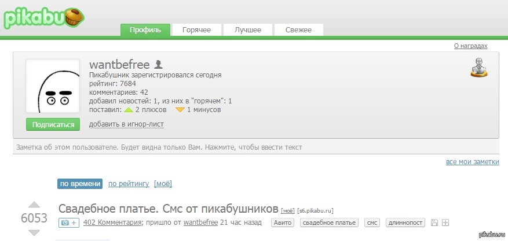Click the добавить в игнор-лист link
Screen dimensions: 508x241
pos(126,124)
